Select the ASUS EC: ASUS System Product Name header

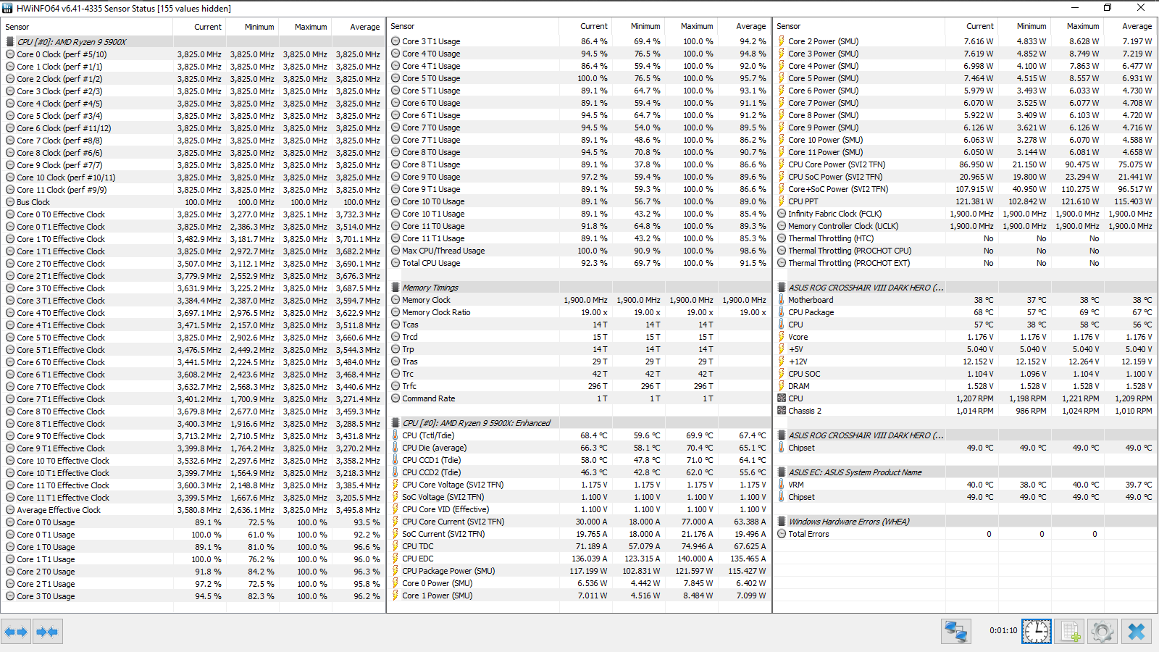click(966, 472)
